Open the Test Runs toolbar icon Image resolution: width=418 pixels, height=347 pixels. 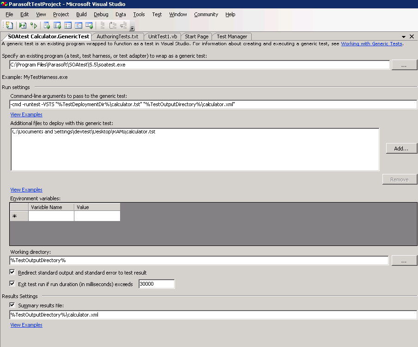(x=89, y=25)
